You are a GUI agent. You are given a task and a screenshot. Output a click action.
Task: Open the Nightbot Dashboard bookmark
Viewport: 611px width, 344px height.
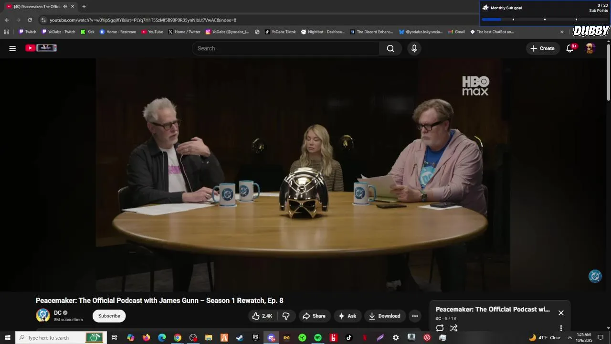coord(323,32)
